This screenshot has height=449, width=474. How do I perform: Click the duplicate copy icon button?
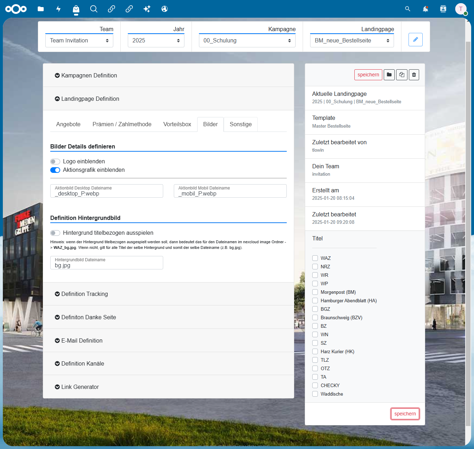coord(401,75)
